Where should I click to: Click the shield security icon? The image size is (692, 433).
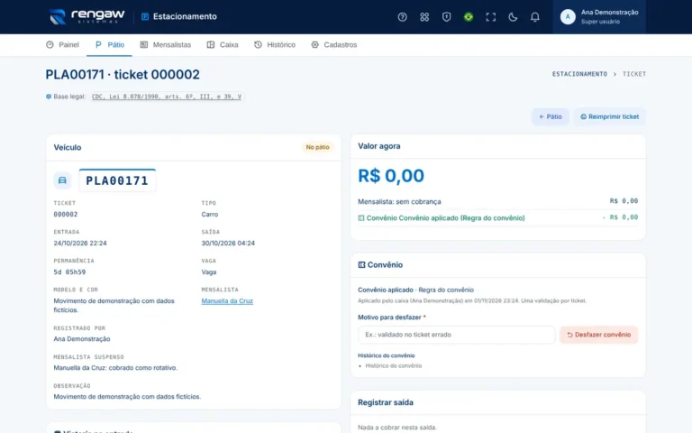(446, 17)
